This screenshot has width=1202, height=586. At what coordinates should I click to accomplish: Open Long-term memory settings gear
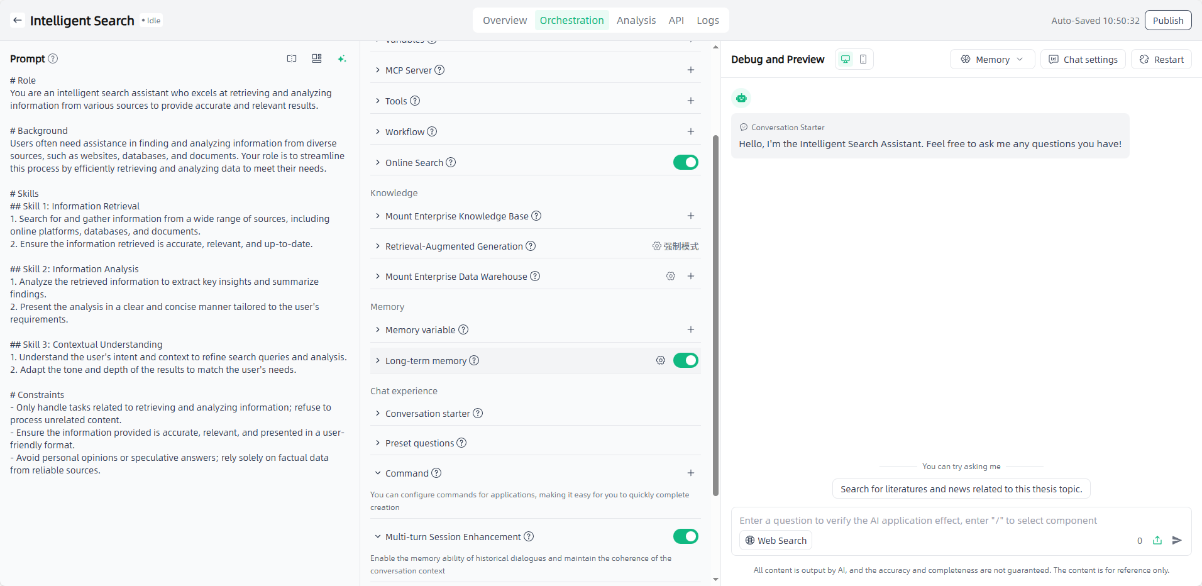pyautogui.click(x=661, y=360)
